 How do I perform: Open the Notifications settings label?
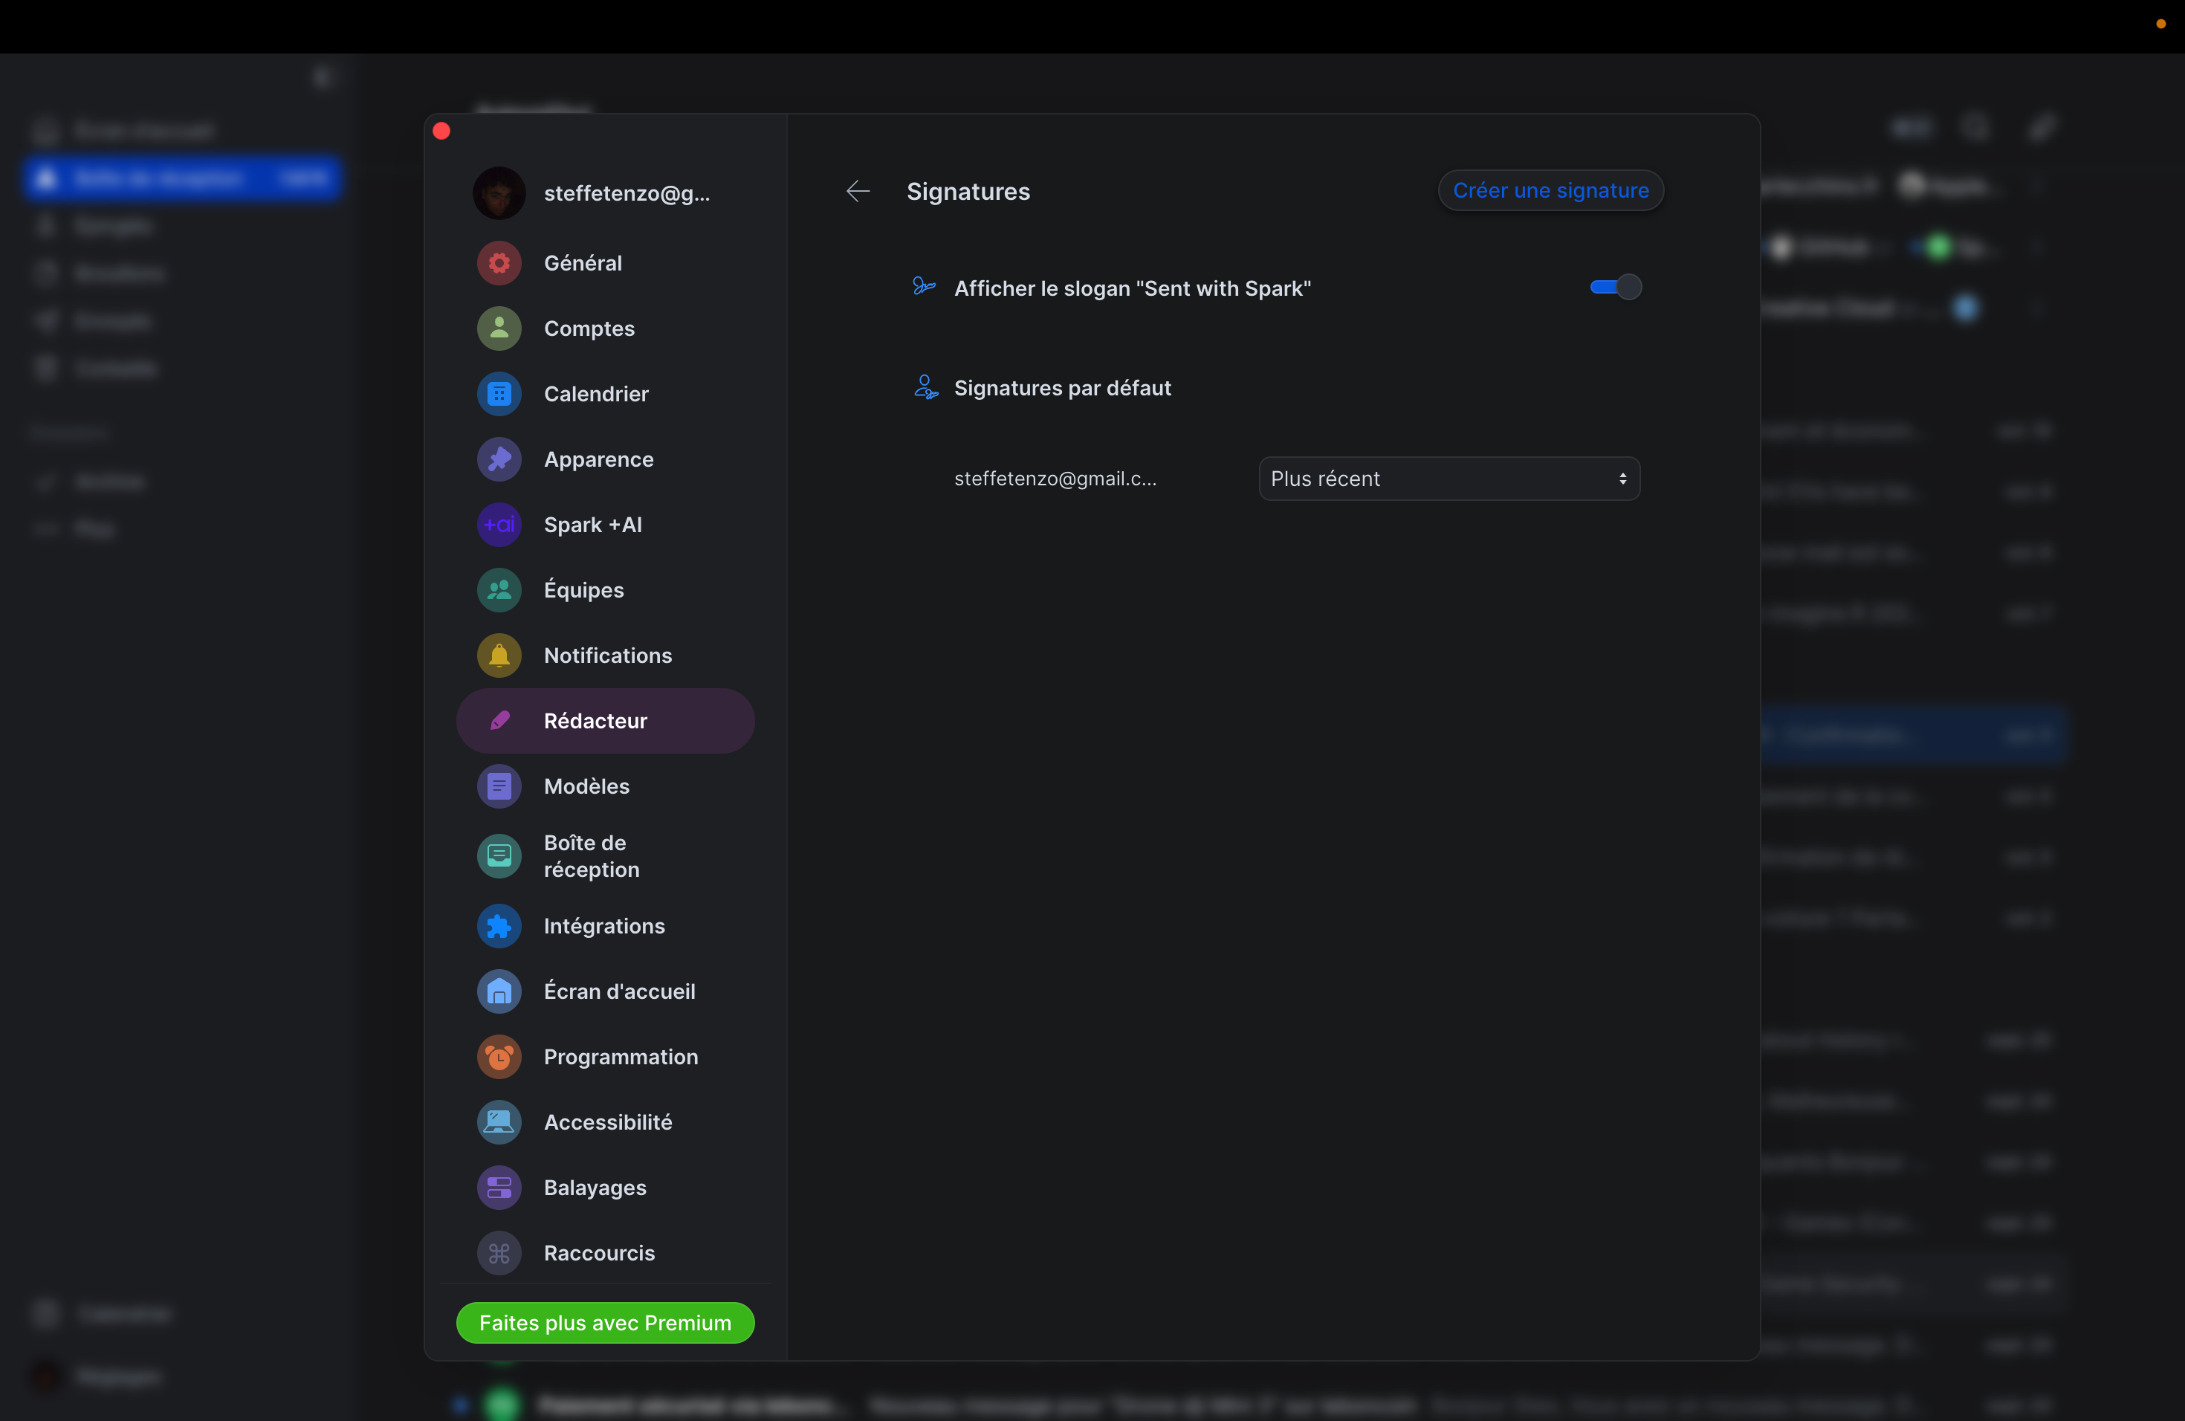point(608,656)
